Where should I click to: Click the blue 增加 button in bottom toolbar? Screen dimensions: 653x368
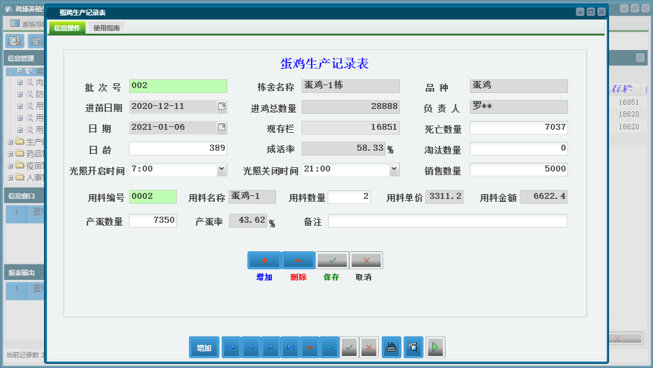[204, 347]
